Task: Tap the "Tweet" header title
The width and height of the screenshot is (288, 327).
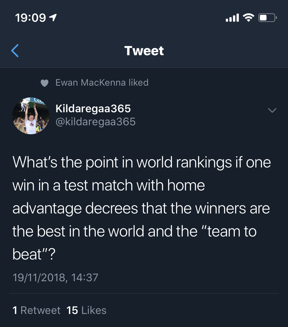Action: coord(144,51)
